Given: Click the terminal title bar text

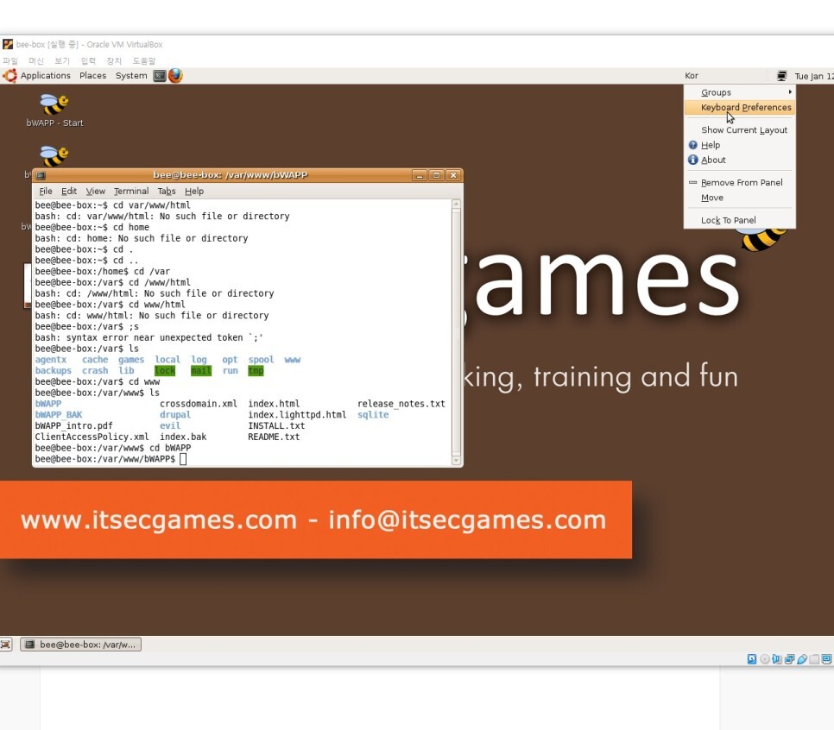Looking at the screenshot, I should click(x=231, y=175).
